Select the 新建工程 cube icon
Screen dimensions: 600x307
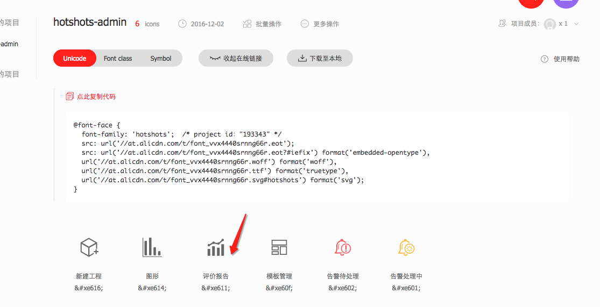click(89, 247)
